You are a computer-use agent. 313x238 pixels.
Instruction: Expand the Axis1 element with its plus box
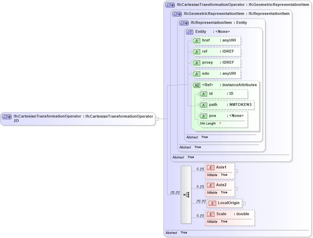[x=236, y=171]
